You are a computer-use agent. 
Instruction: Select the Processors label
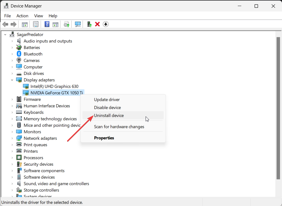[x=34, y=158]
